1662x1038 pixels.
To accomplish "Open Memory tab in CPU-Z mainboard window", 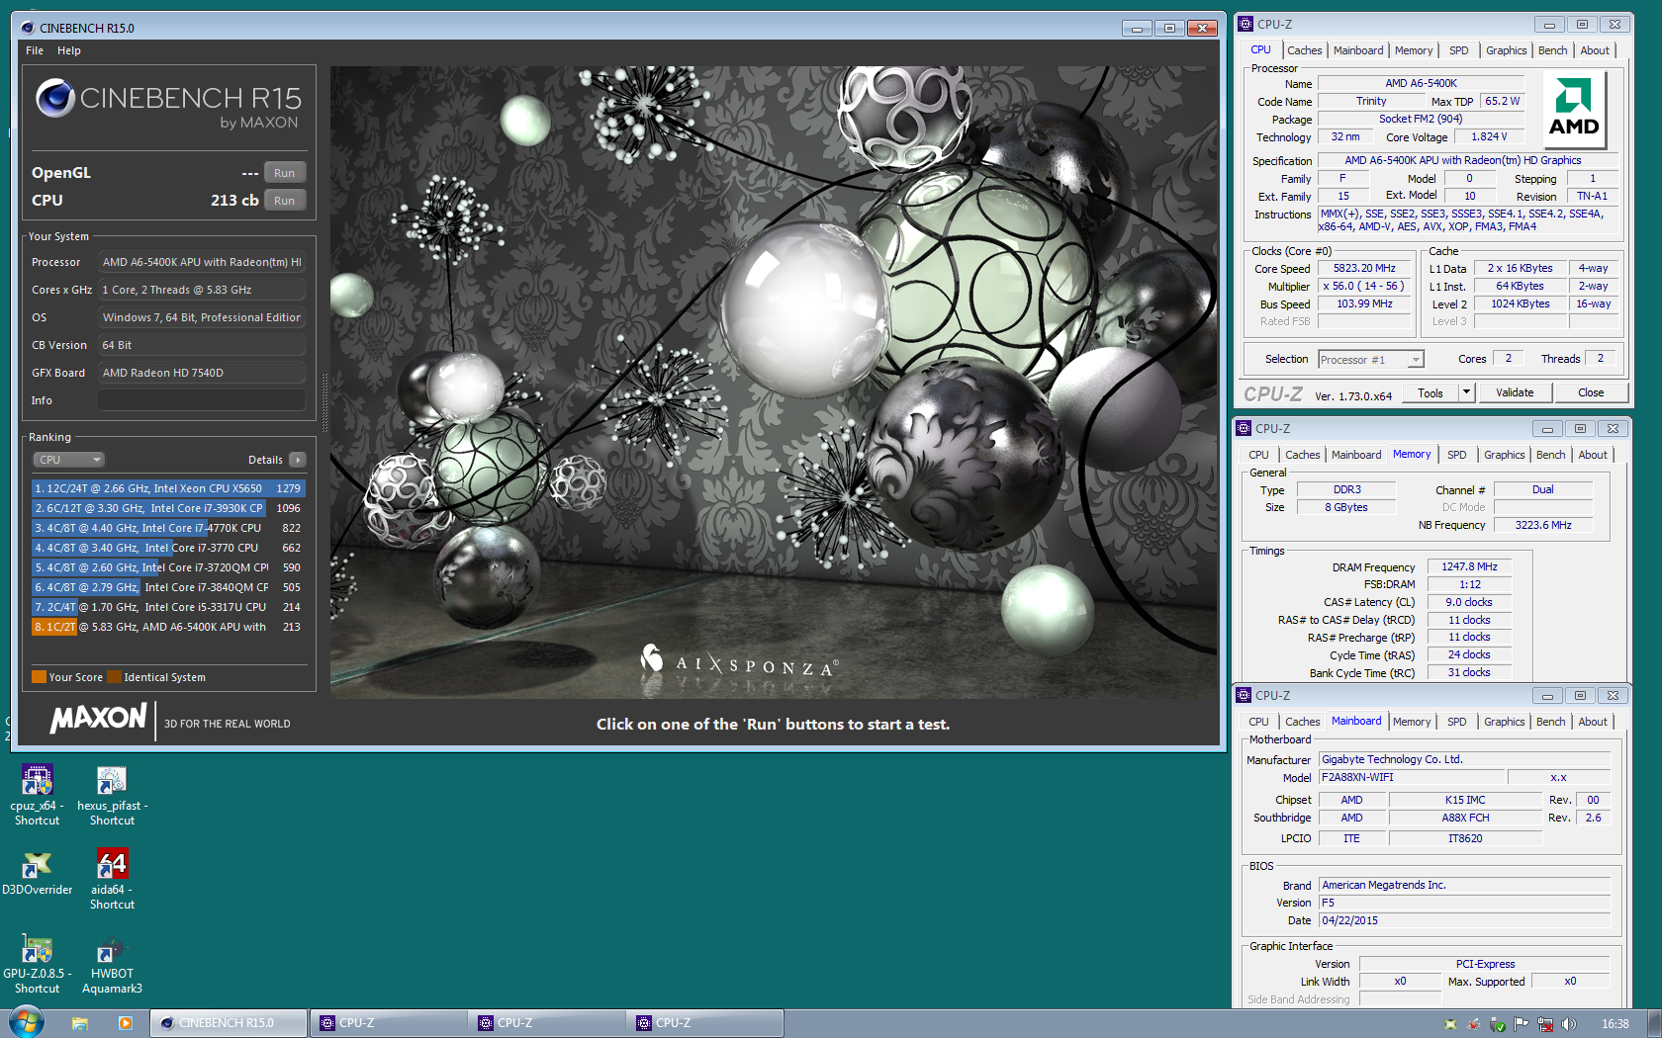I will tap(1412, 722).
